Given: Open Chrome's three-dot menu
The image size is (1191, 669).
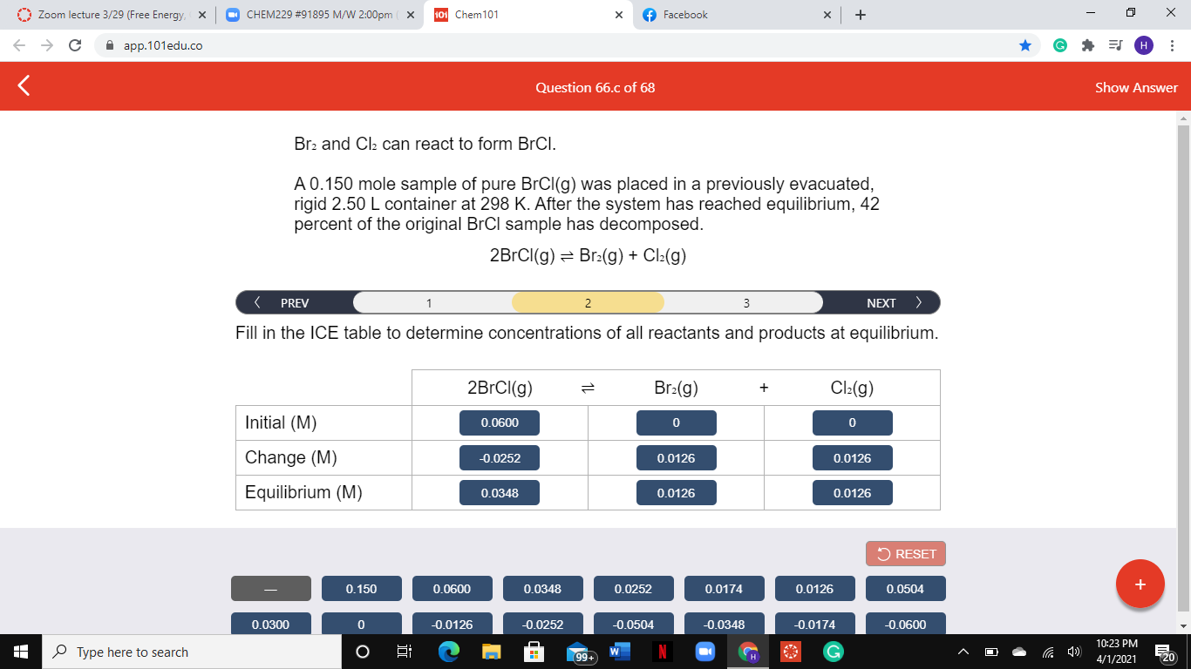Looking at the screenshot, I should 1173,45.
